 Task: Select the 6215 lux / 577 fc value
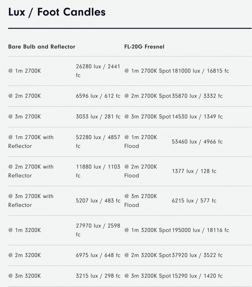click(194, 201)
